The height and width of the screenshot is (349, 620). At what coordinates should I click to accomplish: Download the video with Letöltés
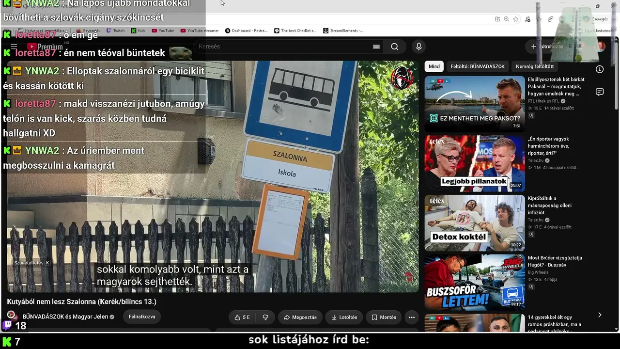[x=344, y=317]
